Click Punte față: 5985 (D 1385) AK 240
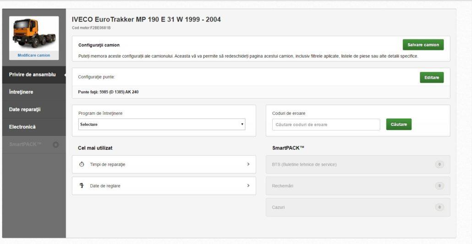The image size is (472, 244). coord(108,92)
